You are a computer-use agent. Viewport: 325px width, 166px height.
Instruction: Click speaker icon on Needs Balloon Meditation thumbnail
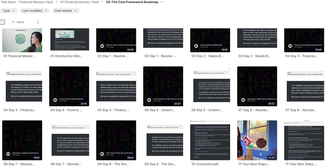click(196, 46)
